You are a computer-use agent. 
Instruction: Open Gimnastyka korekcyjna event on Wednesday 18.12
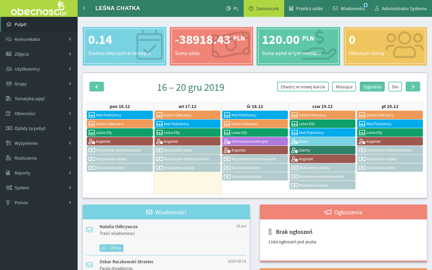click(x=255, y=141)
